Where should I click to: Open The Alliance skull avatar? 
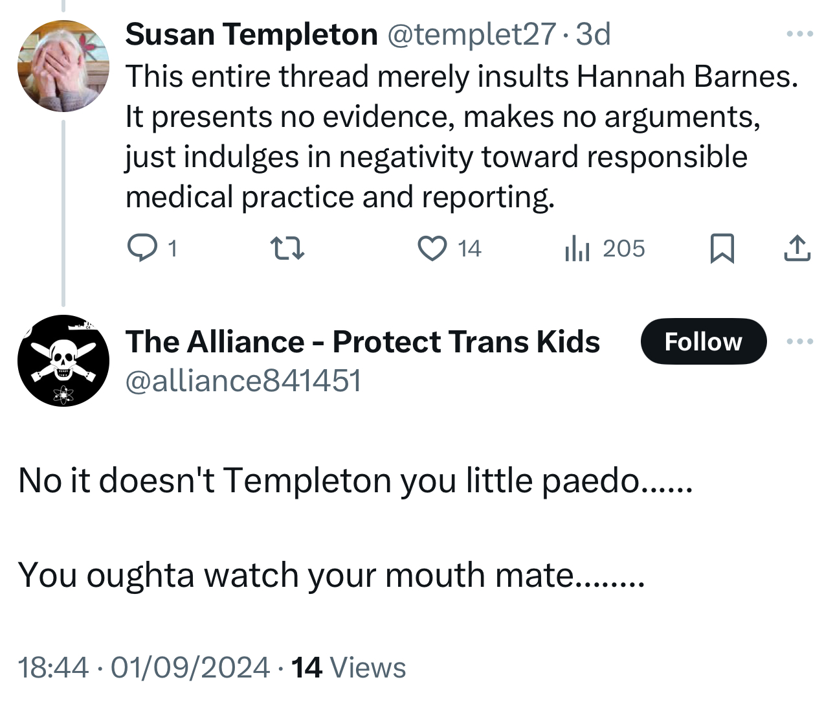click(63, 361)
